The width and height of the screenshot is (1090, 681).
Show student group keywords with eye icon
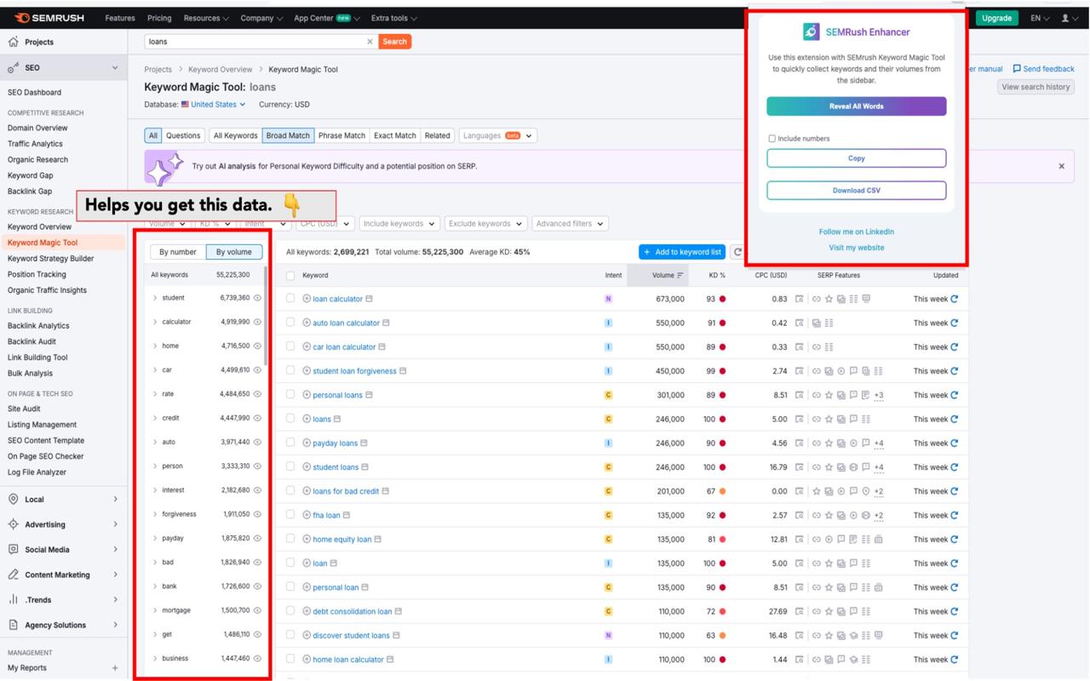pos(257,298)
